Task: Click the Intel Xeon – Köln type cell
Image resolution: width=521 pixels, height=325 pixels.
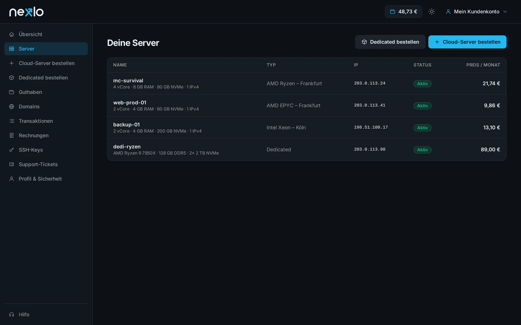Action: tap(286, 128)
